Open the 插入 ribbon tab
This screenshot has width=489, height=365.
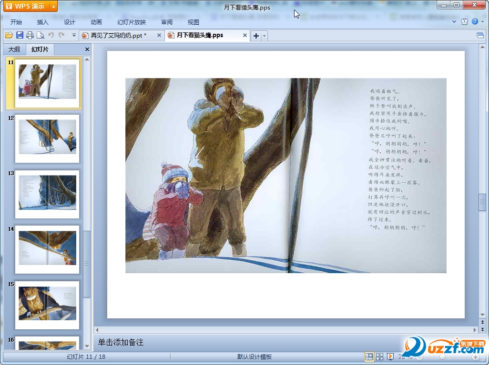pos(43,22)
